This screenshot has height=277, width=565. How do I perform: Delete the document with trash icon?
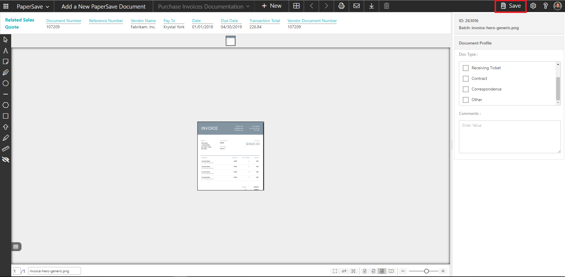[x=386, y=6]
